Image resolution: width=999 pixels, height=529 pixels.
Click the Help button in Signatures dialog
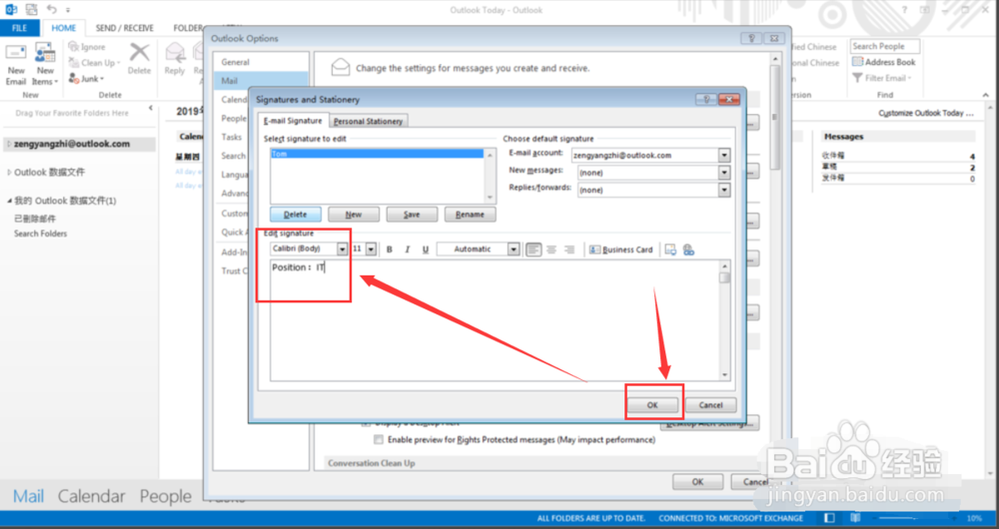coord(705,99)
